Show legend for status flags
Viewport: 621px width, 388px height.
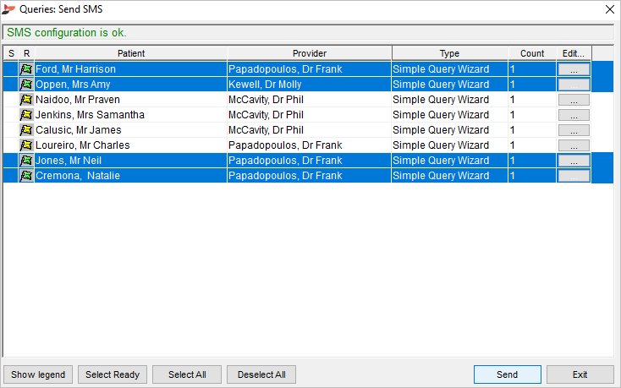pyautogui.click(x=38, y=374)
